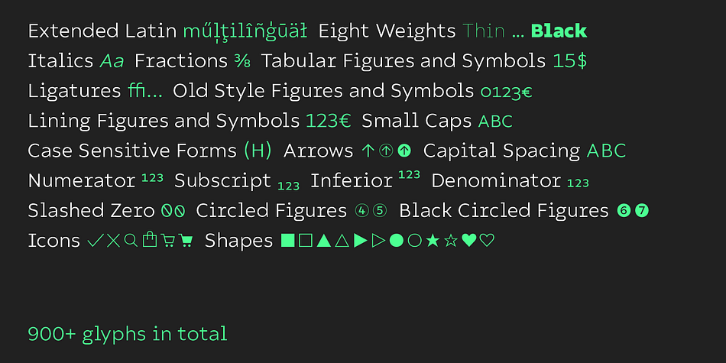Viewport: 726px width, 363px height.
Task: Click the green Thin weight word
Action: 484,31
